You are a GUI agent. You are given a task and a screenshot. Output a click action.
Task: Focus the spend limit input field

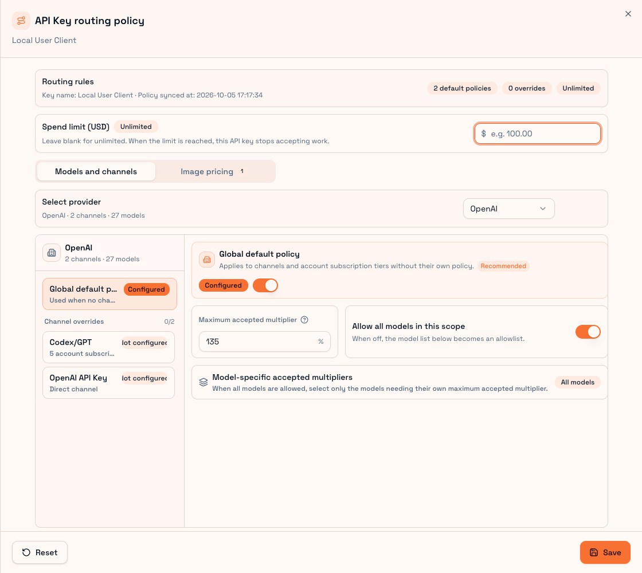pos(538,134)
